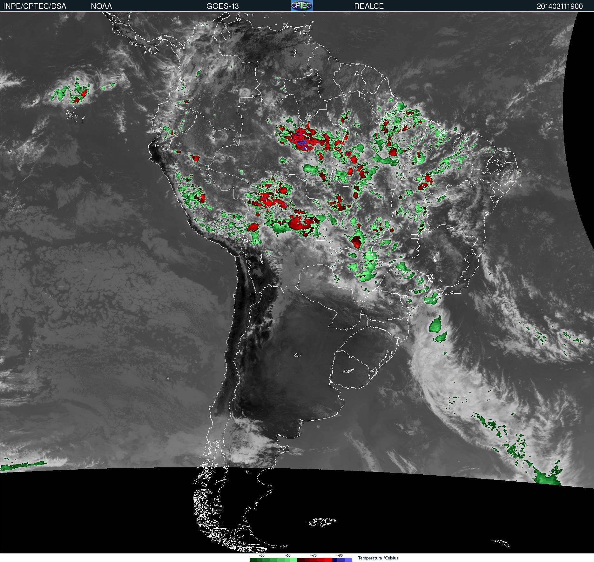This screenshot has height=562, width=594.
Task: Click the -80 label on the temperature scale
Action: (340, 555)
